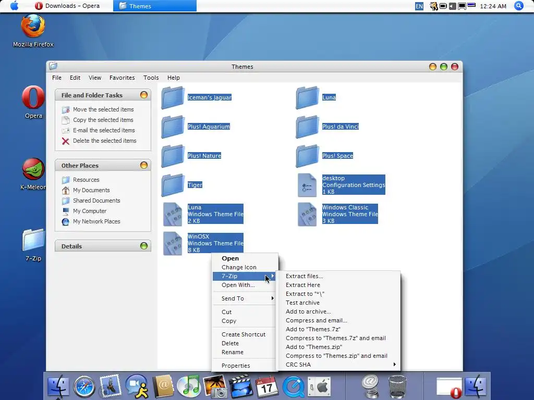This screenshot has width=534, height=400.
Task: Click the Spotlight search icon
Action: (x=519, y=6)
